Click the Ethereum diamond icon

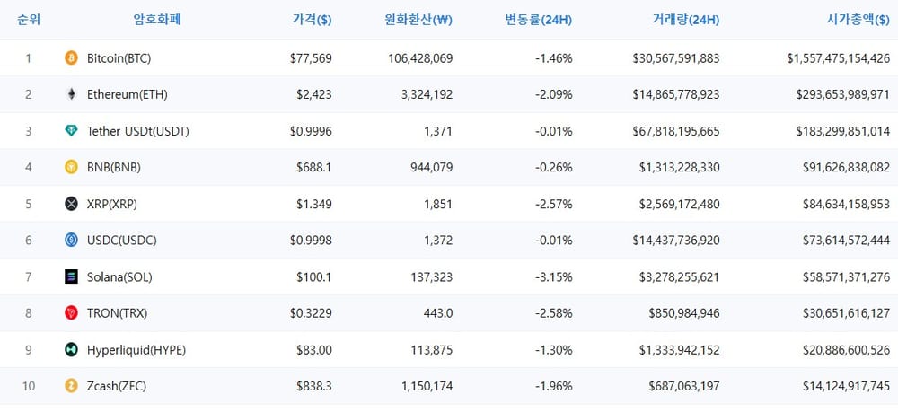tap(71, 94)
